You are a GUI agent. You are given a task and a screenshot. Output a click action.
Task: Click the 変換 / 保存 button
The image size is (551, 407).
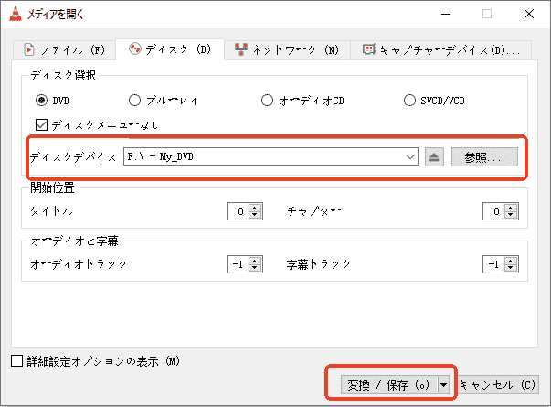pos(389,385)
